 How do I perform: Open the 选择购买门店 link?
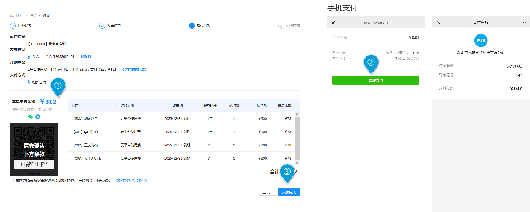pyautogui.click(x=135, y=69)
